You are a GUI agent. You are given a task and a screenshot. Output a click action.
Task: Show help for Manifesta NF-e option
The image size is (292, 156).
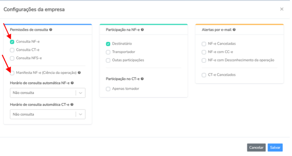79,73
